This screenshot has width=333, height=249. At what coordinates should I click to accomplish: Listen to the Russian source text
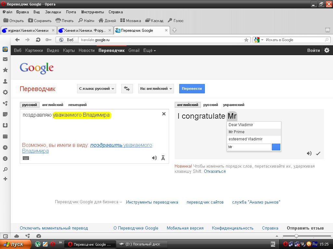pos(154,158)
